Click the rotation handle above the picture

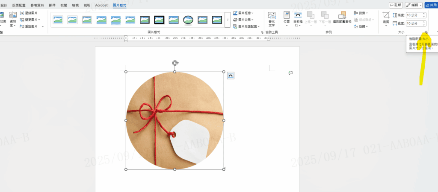pyautogui.click(x=175, y=63)
